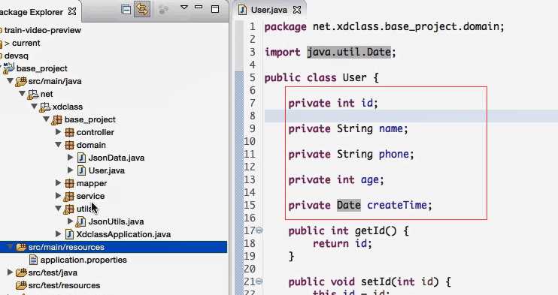Select the devsq project

17,56
